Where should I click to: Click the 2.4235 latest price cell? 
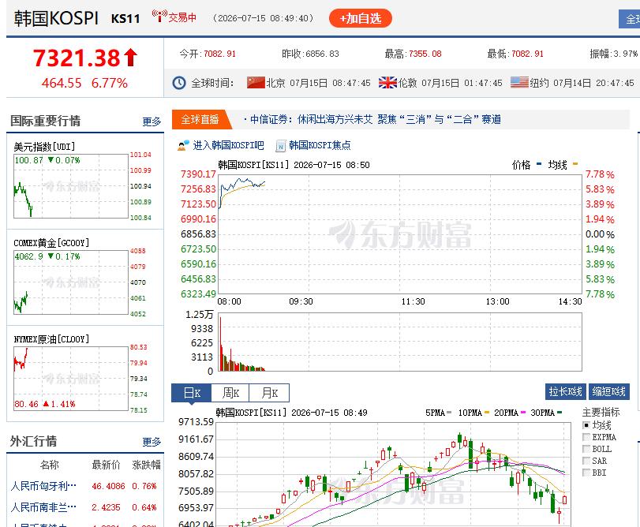coord(106,507)
